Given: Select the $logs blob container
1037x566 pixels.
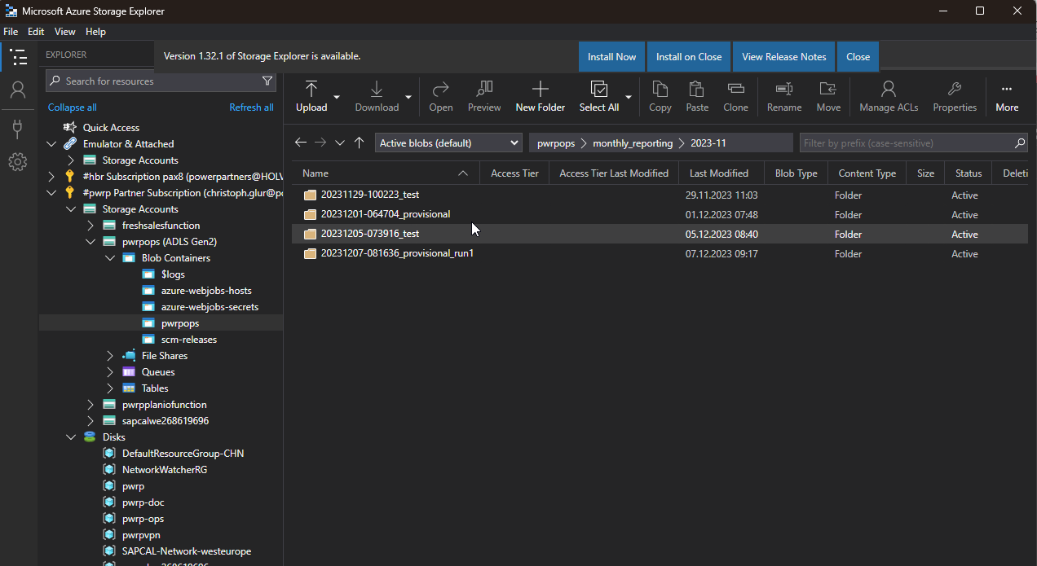Looking at the screenshot, I should coord(173,274).
